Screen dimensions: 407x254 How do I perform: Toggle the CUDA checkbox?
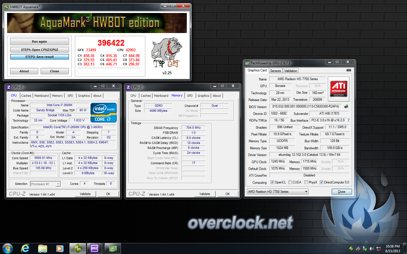pyautogui.click(x=290, y=182)
